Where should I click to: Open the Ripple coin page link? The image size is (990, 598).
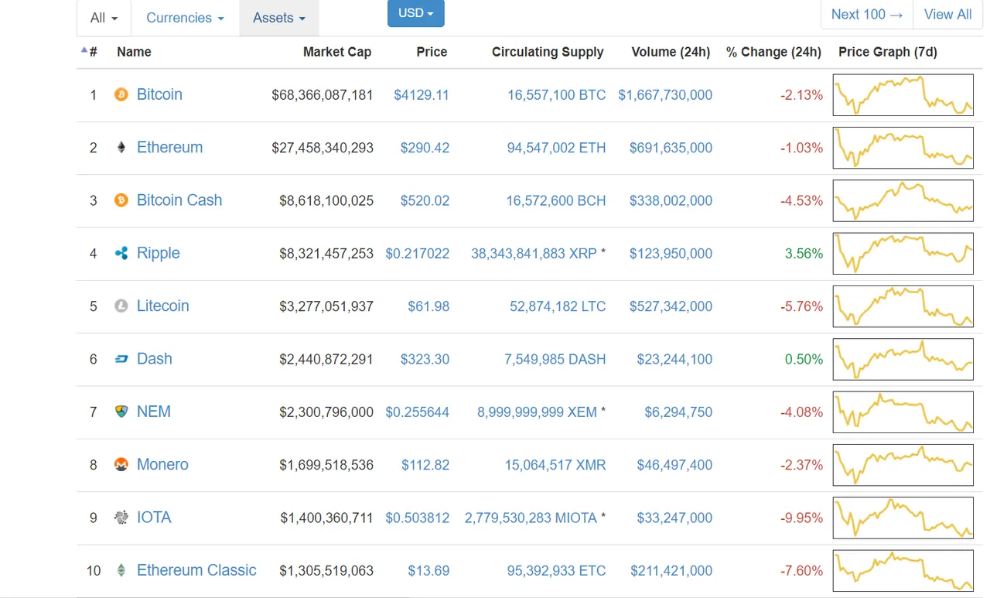(158, 253)
